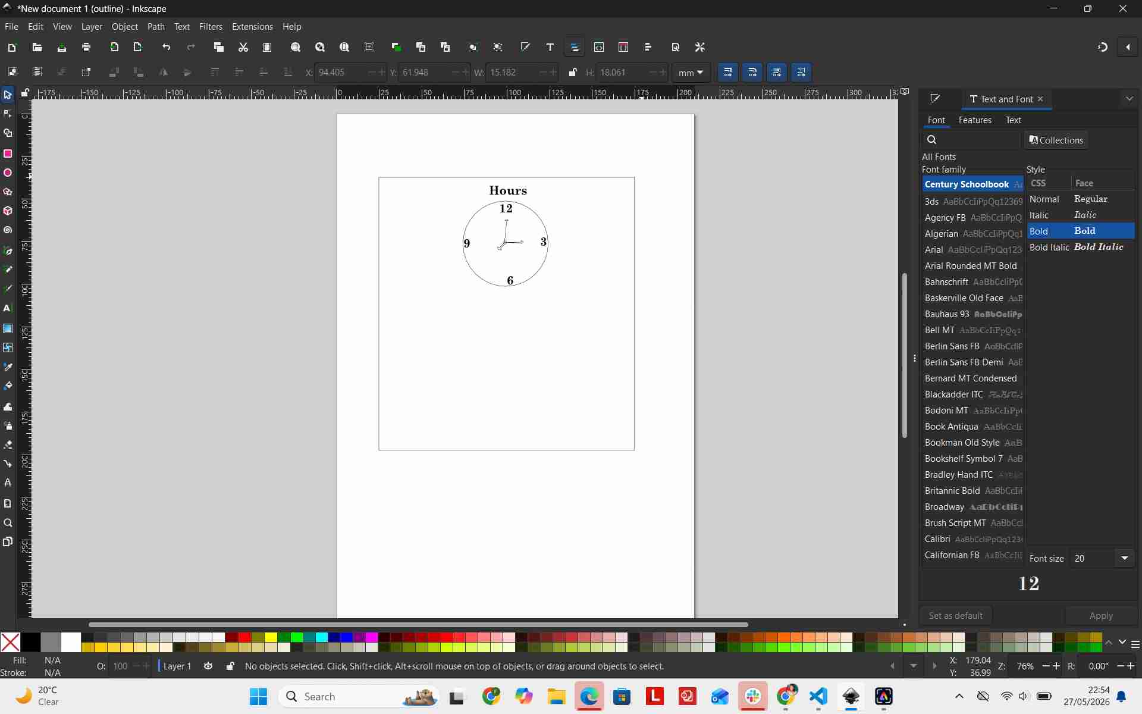Screen dimensions: 1142x714
Task: Click the Group objects icon
Action: (x=473, y=47)
